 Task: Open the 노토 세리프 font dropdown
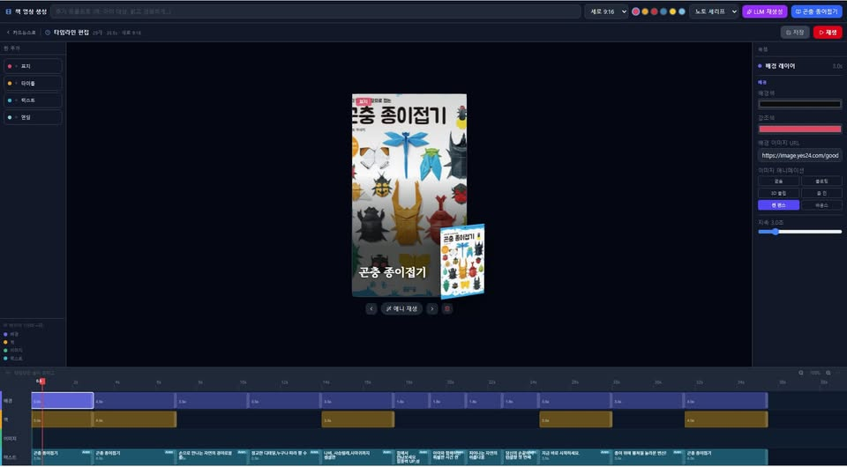tap(713, 11)
